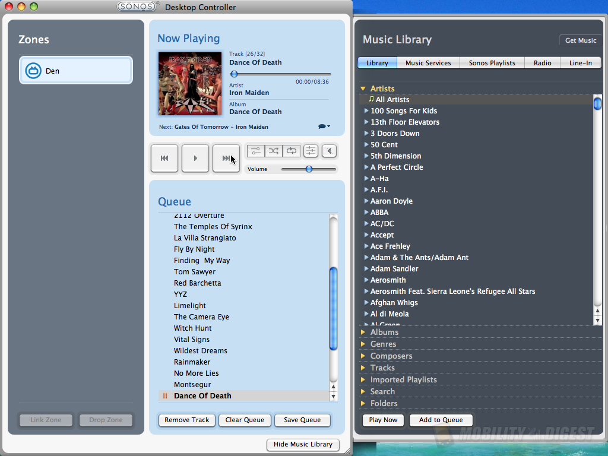Viewport: 608px width, 456px height.
Task: Select Montsegur in the queue
Action: click(243, 385)
